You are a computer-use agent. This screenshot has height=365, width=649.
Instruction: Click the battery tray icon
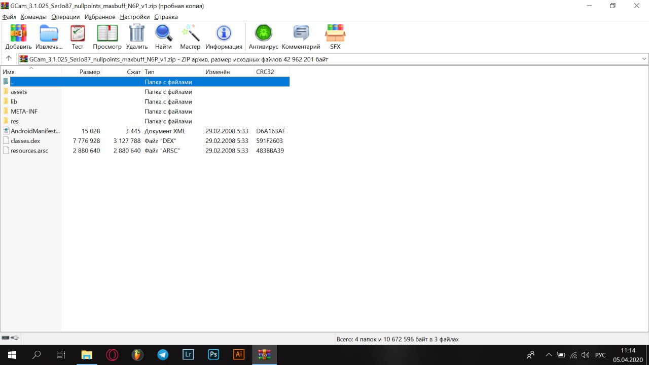pos(561,355)
